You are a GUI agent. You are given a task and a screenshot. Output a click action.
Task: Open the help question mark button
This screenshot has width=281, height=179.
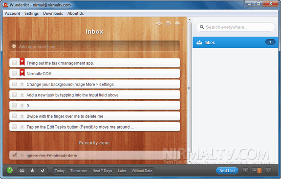point(245,171)
